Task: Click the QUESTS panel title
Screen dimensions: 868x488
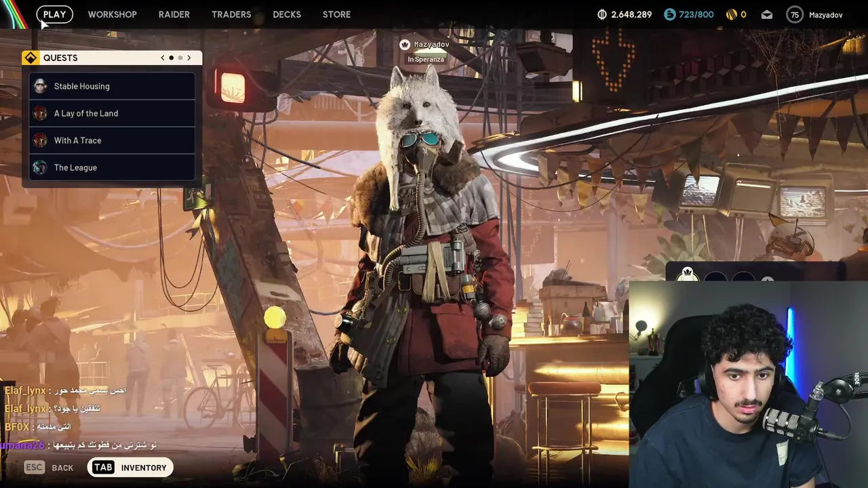Action: coord(60,58)
